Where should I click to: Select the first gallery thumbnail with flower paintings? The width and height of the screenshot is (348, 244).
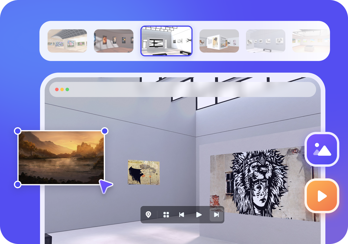pyautogui.click(x=67, y=41)
